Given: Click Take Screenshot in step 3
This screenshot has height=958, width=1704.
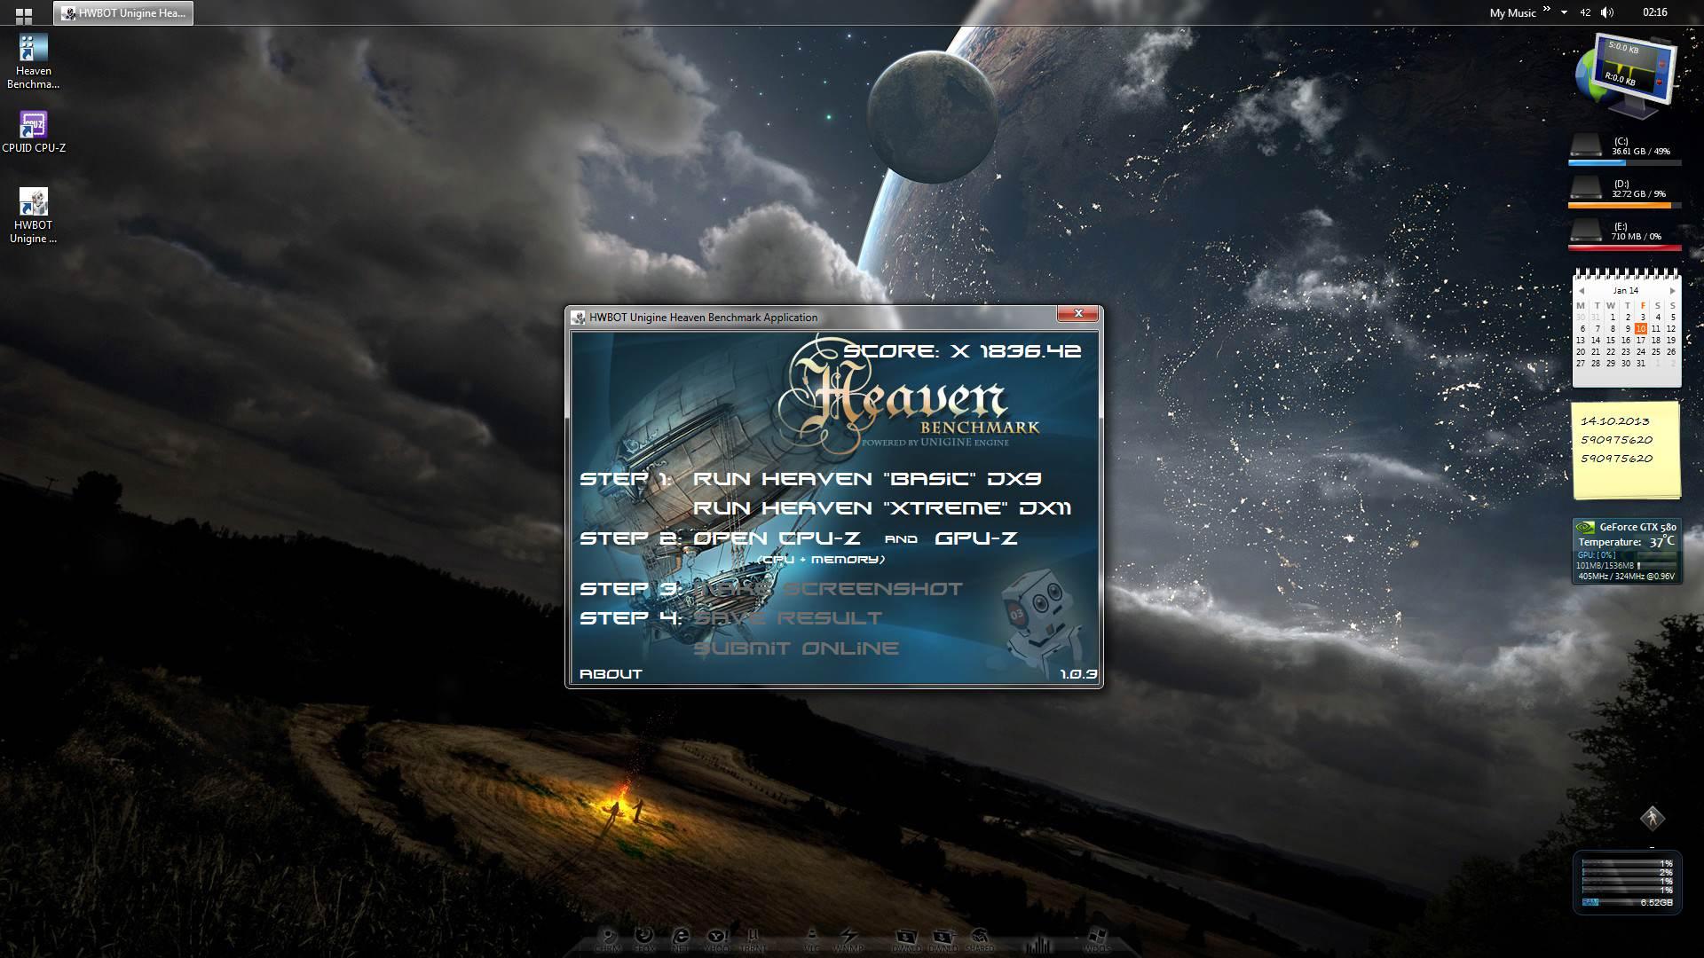Looking at the screenshot, I should (827, 589).
